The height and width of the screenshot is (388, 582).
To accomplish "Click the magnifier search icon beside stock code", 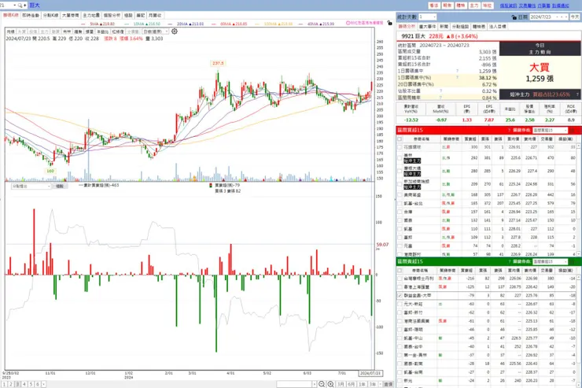I will 20,6.
